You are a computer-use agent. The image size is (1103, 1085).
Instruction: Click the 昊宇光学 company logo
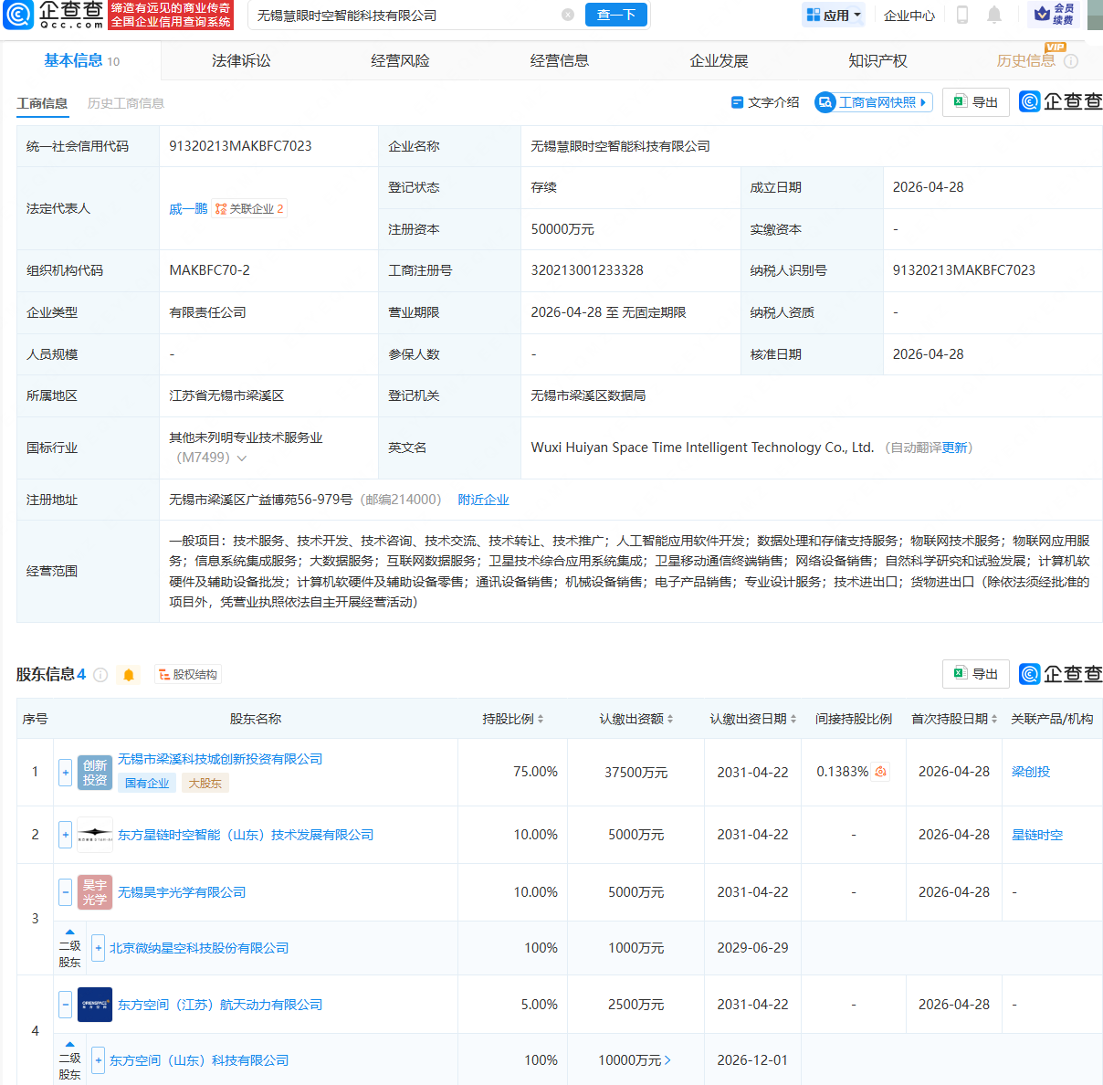tap(95, 892)
